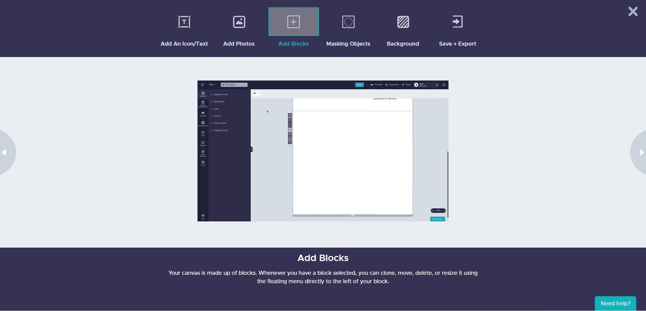
Task: Click the "Your canvas is made up of blocks" description
Action: tap(323, 277)
